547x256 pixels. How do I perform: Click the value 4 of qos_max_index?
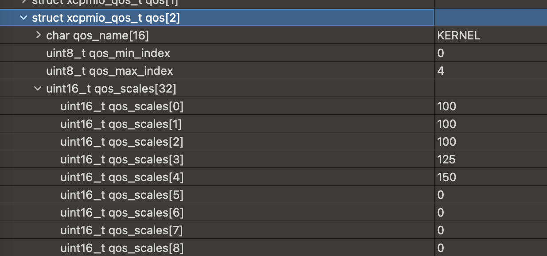coord(441,71)
